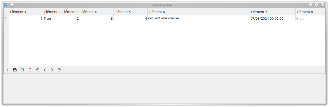
Task: Click the Blob cell in Élément 8
Action: [x=310, y=18]
